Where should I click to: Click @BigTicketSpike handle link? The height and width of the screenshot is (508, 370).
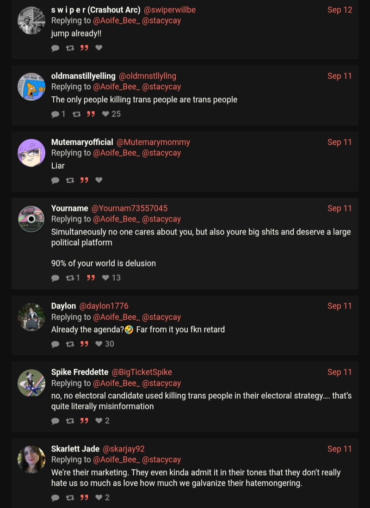142,372
